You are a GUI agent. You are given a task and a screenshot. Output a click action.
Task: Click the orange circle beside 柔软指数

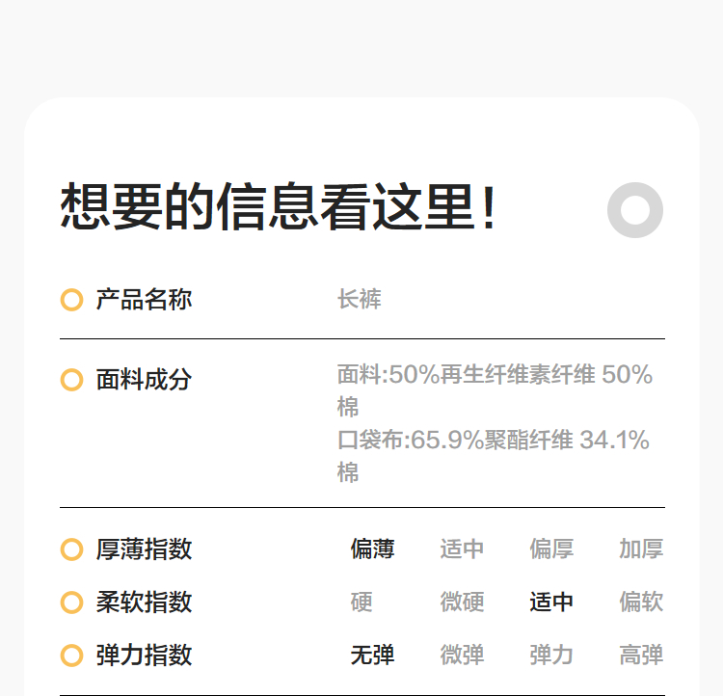pos(71,602)
